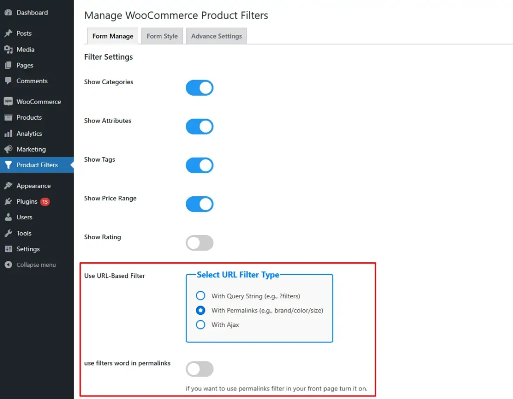Click the Dashboard gauge icon
Viewport: 513px width, 399px height.
[8, 13]
